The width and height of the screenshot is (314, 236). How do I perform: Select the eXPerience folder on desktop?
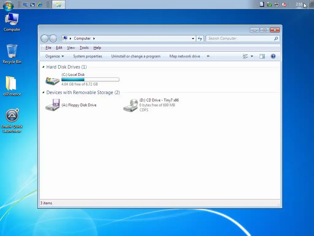(x=12, y=86)
